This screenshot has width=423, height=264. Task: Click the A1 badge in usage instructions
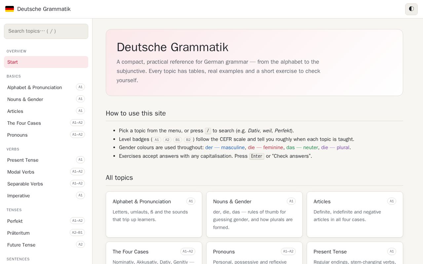point(157,140)
